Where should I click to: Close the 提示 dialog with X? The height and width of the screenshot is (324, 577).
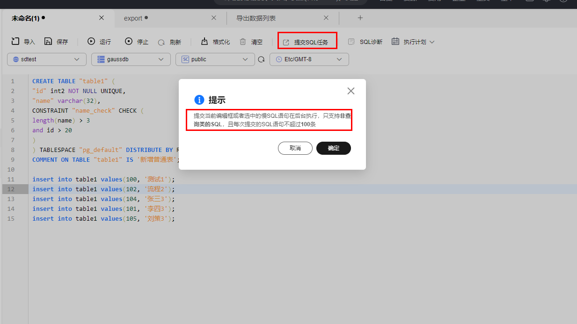351,91
